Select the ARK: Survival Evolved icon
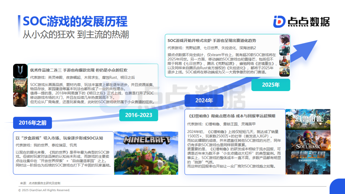345x194 pixels. coord(284,71)
